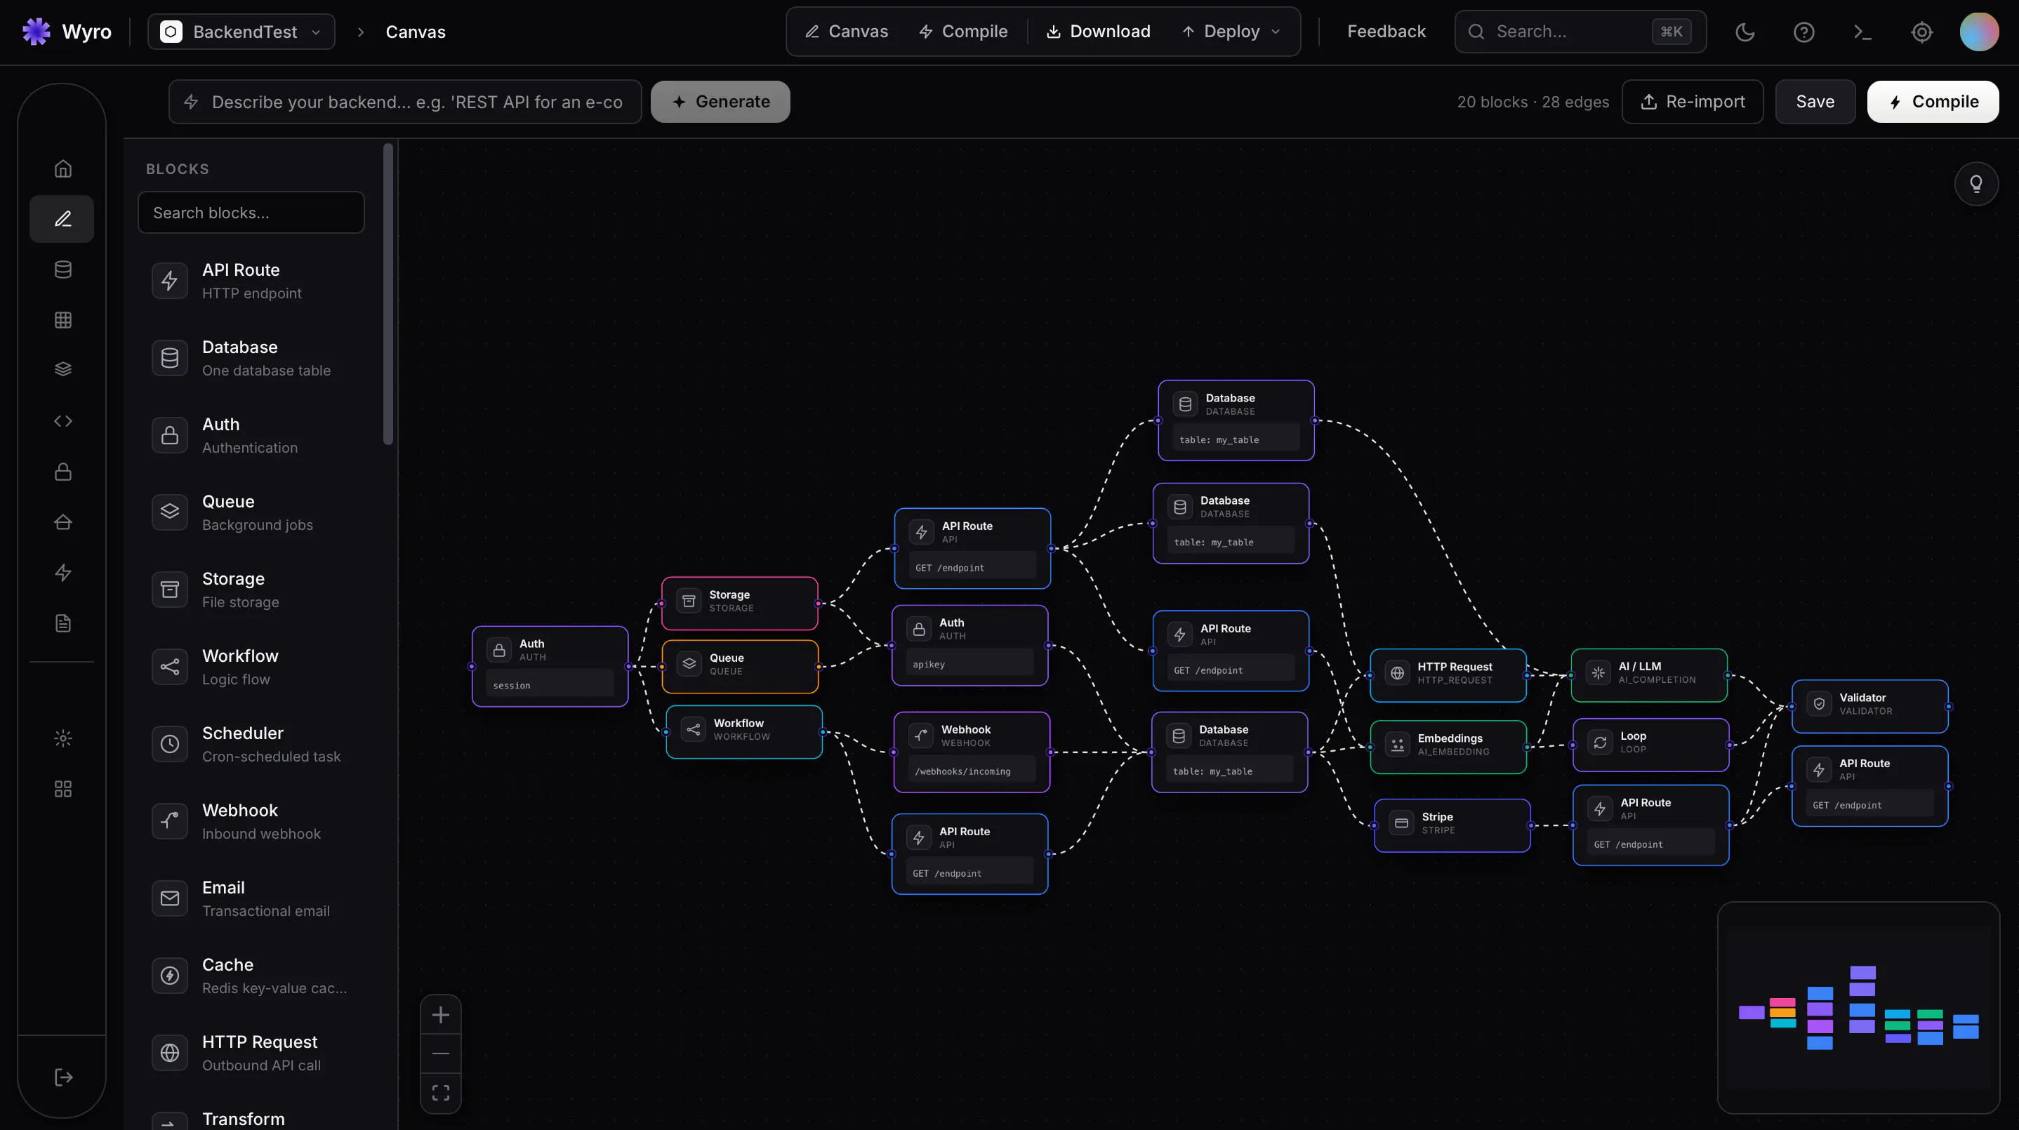Screen dimensions: 2019x1130
Task: Click the Re-import button
Action: pyautogui.click(x=1692, y=102)
